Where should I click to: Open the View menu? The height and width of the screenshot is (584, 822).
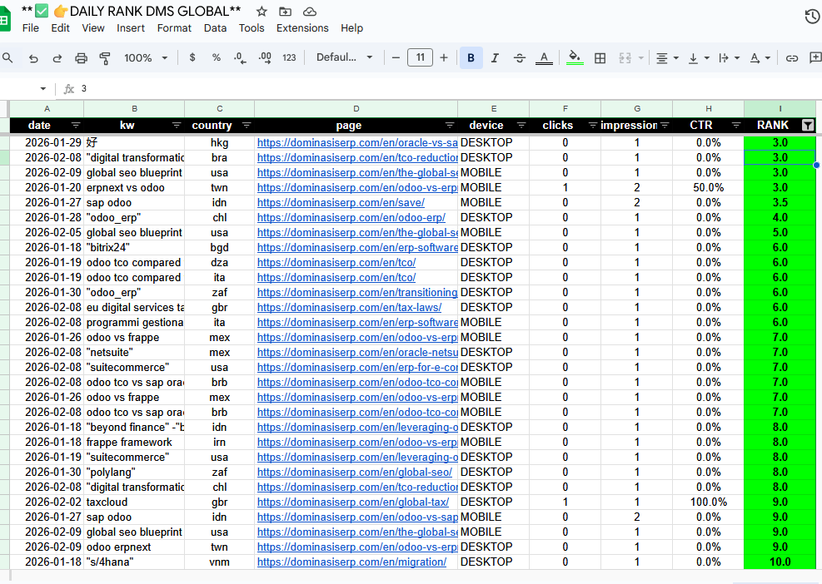pos(92,28)
